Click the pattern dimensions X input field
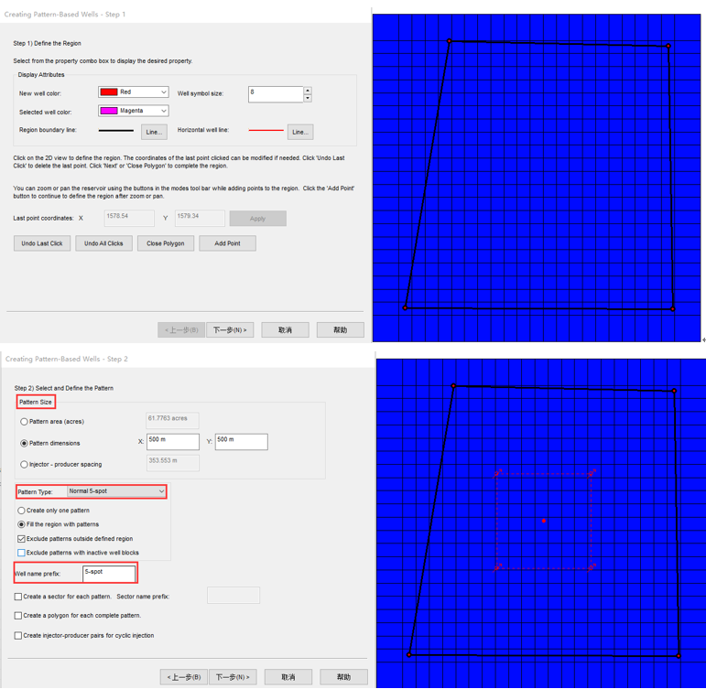Image resolution: width=706 pixels, height=689 pixels. tap(172, 442)
